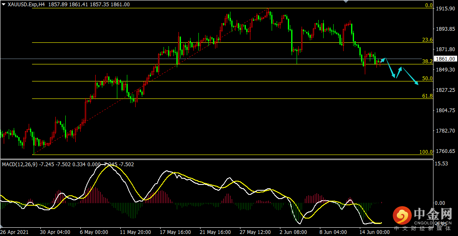This screenshot has height=236, width=458.
Task: Click the 1782.70 price axis label
Action: click(446, 131)
